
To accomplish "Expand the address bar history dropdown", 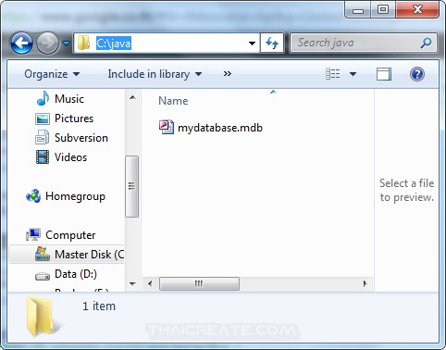I will pos(252,44).
